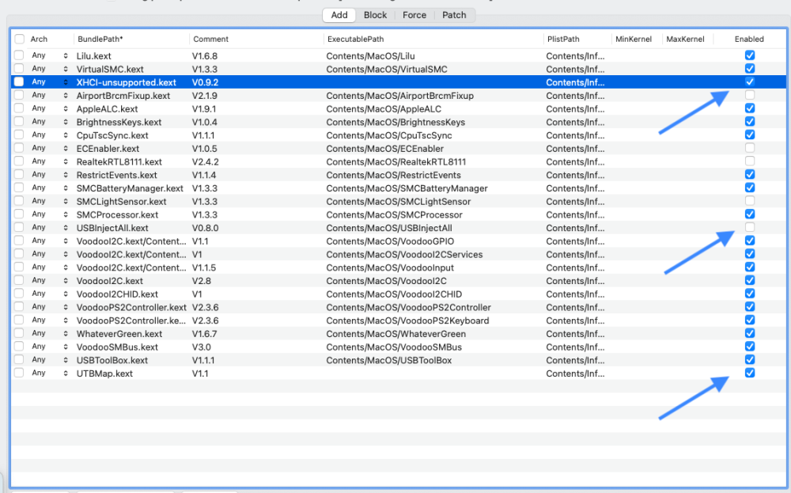Disable the Lilu.kext Enabled checkbox
The width and height of the screenshot is (791, 493).
[750, 55]
